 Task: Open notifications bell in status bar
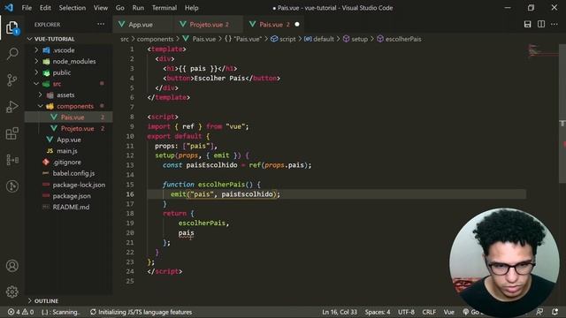coord(555,312)
